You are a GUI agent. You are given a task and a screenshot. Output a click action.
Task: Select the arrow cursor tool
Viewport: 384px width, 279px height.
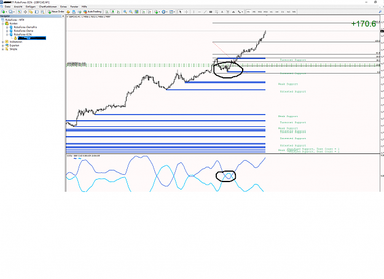coord(180,12)
